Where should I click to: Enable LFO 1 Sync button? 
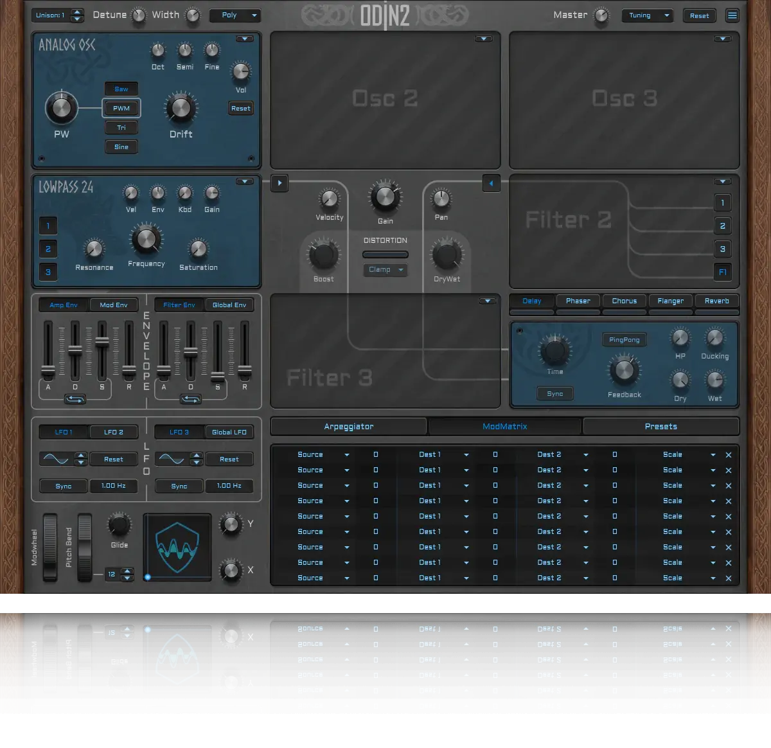tap(64, 486)
